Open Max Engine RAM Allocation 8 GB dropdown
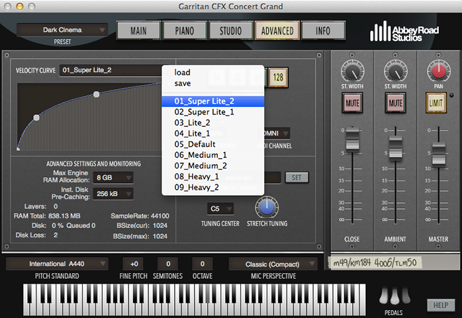 click(113, 178)
